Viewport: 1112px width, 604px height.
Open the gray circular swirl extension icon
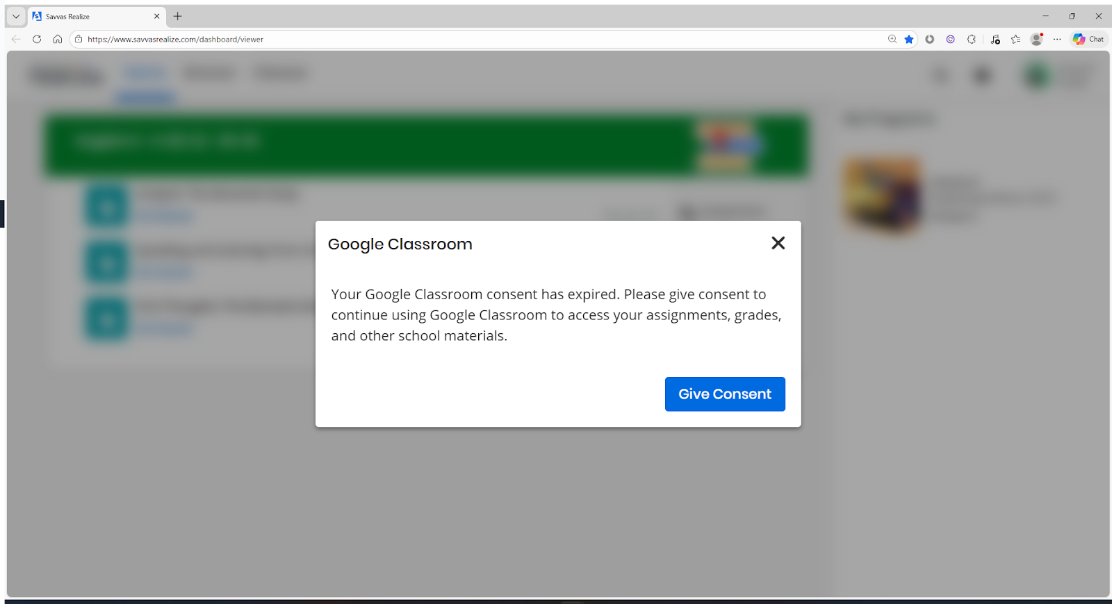tap(930, 40)
